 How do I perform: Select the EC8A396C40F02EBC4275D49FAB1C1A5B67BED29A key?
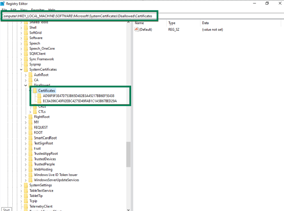point(80,101)
